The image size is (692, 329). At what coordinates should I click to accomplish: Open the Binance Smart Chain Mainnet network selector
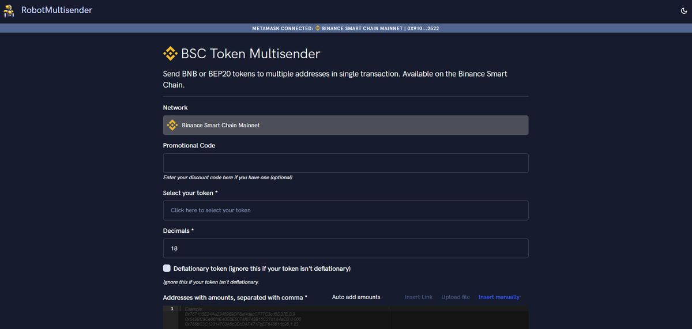[345, 125]
